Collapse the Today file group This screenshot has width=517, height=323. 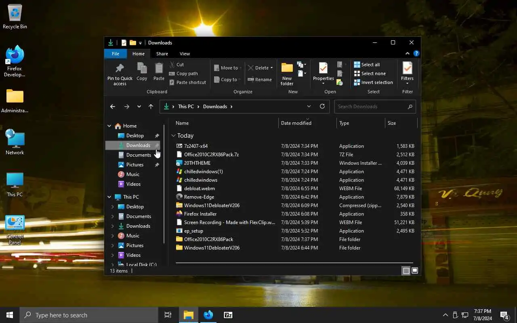coord(173,136)
